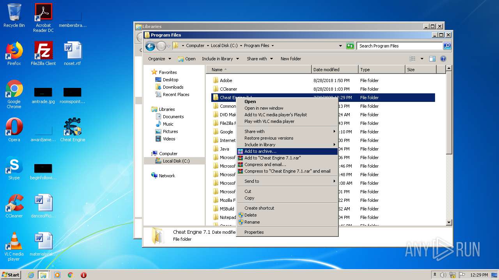Viewport: 499px width, 280px height.
Task: Expand Include in library toolbar dropdown
Action: pyautogui.click(x=220, y=59)
